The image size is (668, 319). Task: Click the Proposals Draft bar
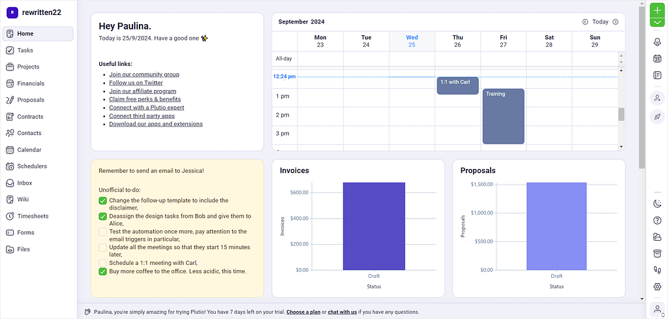(x=556, y=226)
